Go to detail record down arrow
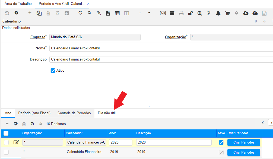This screenshot has height=159, width=273. tap(149, 13)
